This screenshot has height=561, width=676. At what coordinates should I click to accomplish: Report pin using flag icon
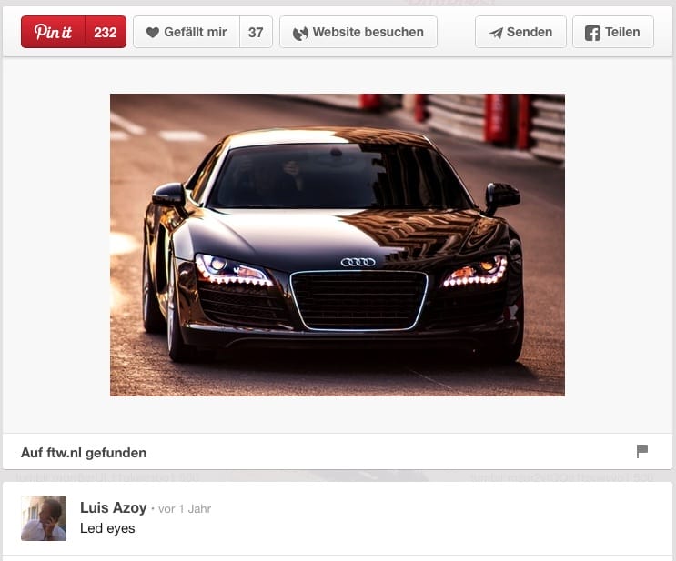[642, 451]
